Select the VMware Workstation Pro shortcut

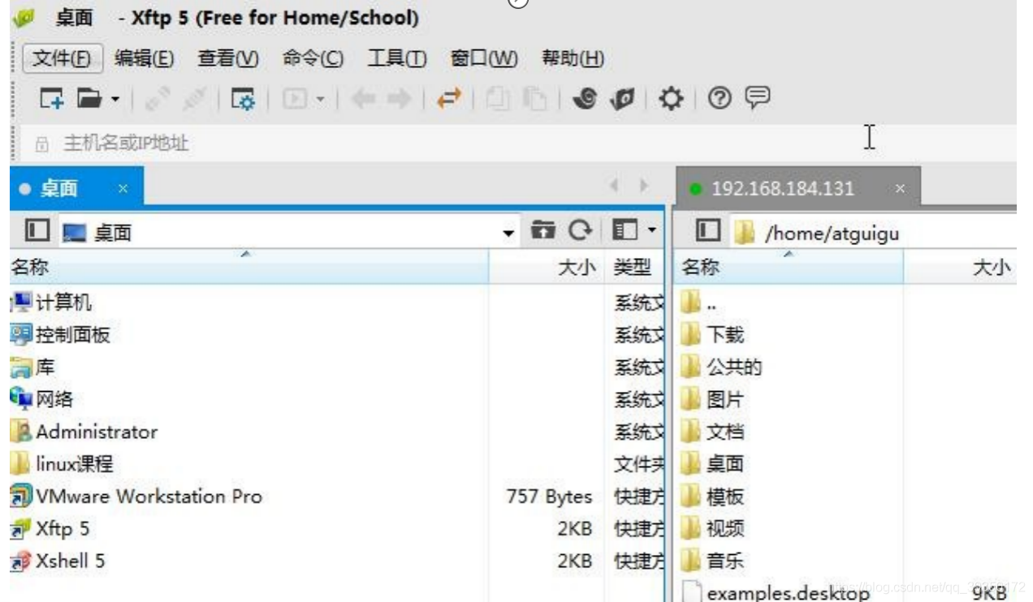pyautogui.click(x=136, y=496)
